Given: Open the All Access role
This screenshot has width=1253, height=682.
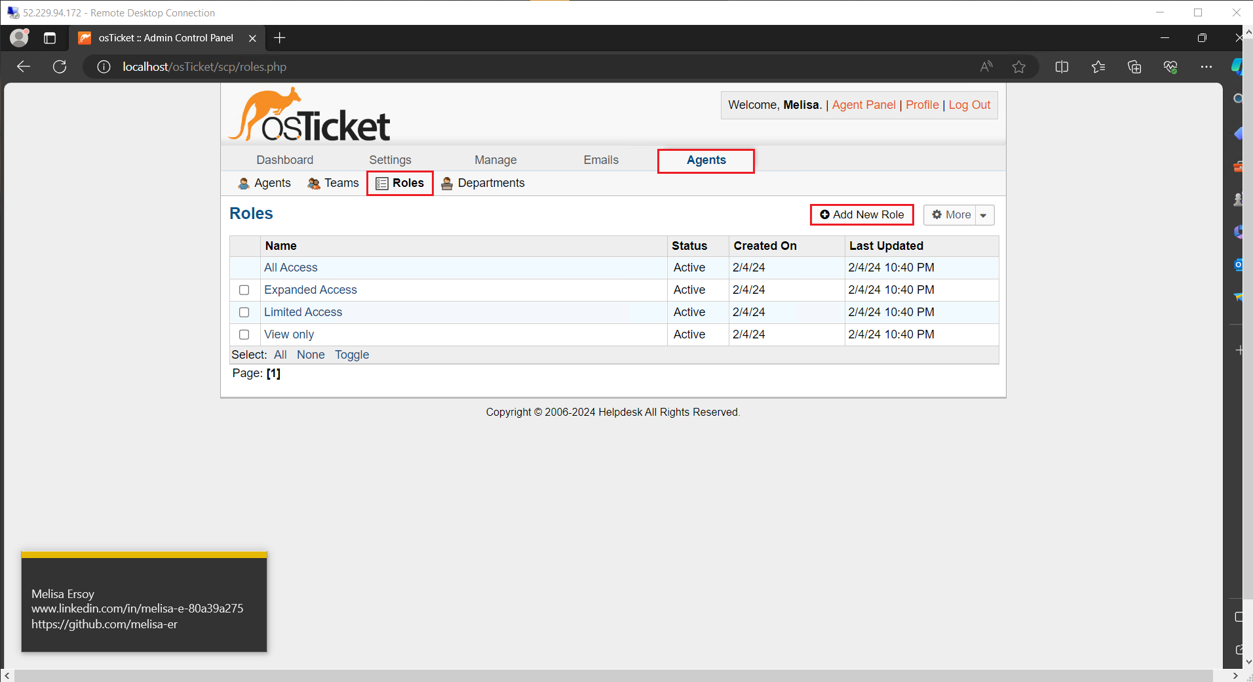Looking at the screenshot, I should click(290, 268).
